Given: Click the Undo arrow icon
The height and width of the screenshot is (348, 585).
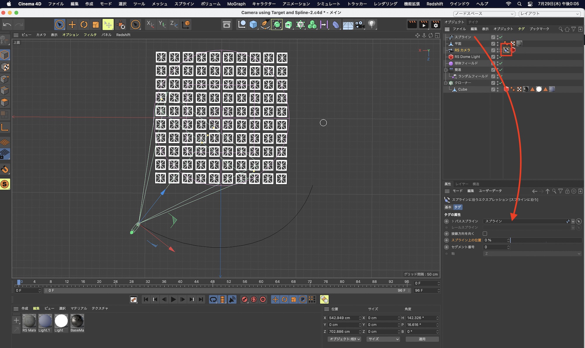Looking at the screenshot, I should 7,25.
